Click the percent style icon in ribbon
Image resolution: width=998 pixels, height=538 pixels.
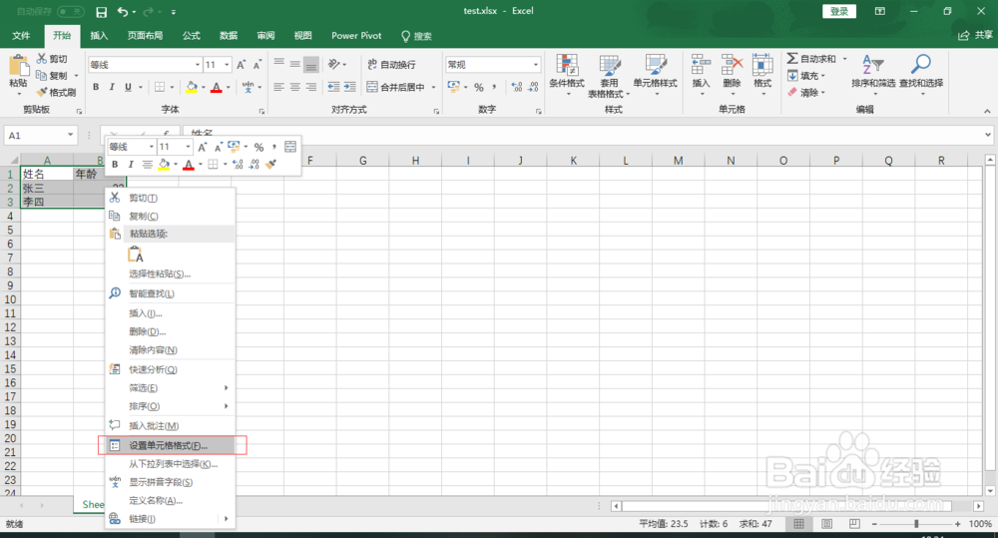pyautogui.click(x=479, y=87)
